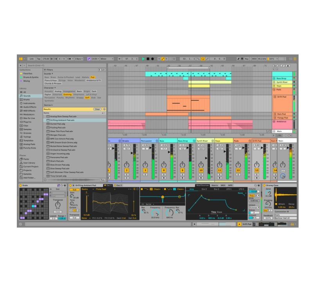Open the Drums category in Library

point(27,99)
